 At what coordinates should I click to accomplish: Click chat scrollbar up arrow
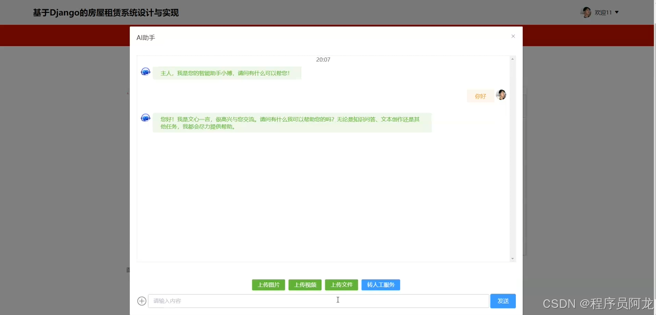(x=512, y=59)
